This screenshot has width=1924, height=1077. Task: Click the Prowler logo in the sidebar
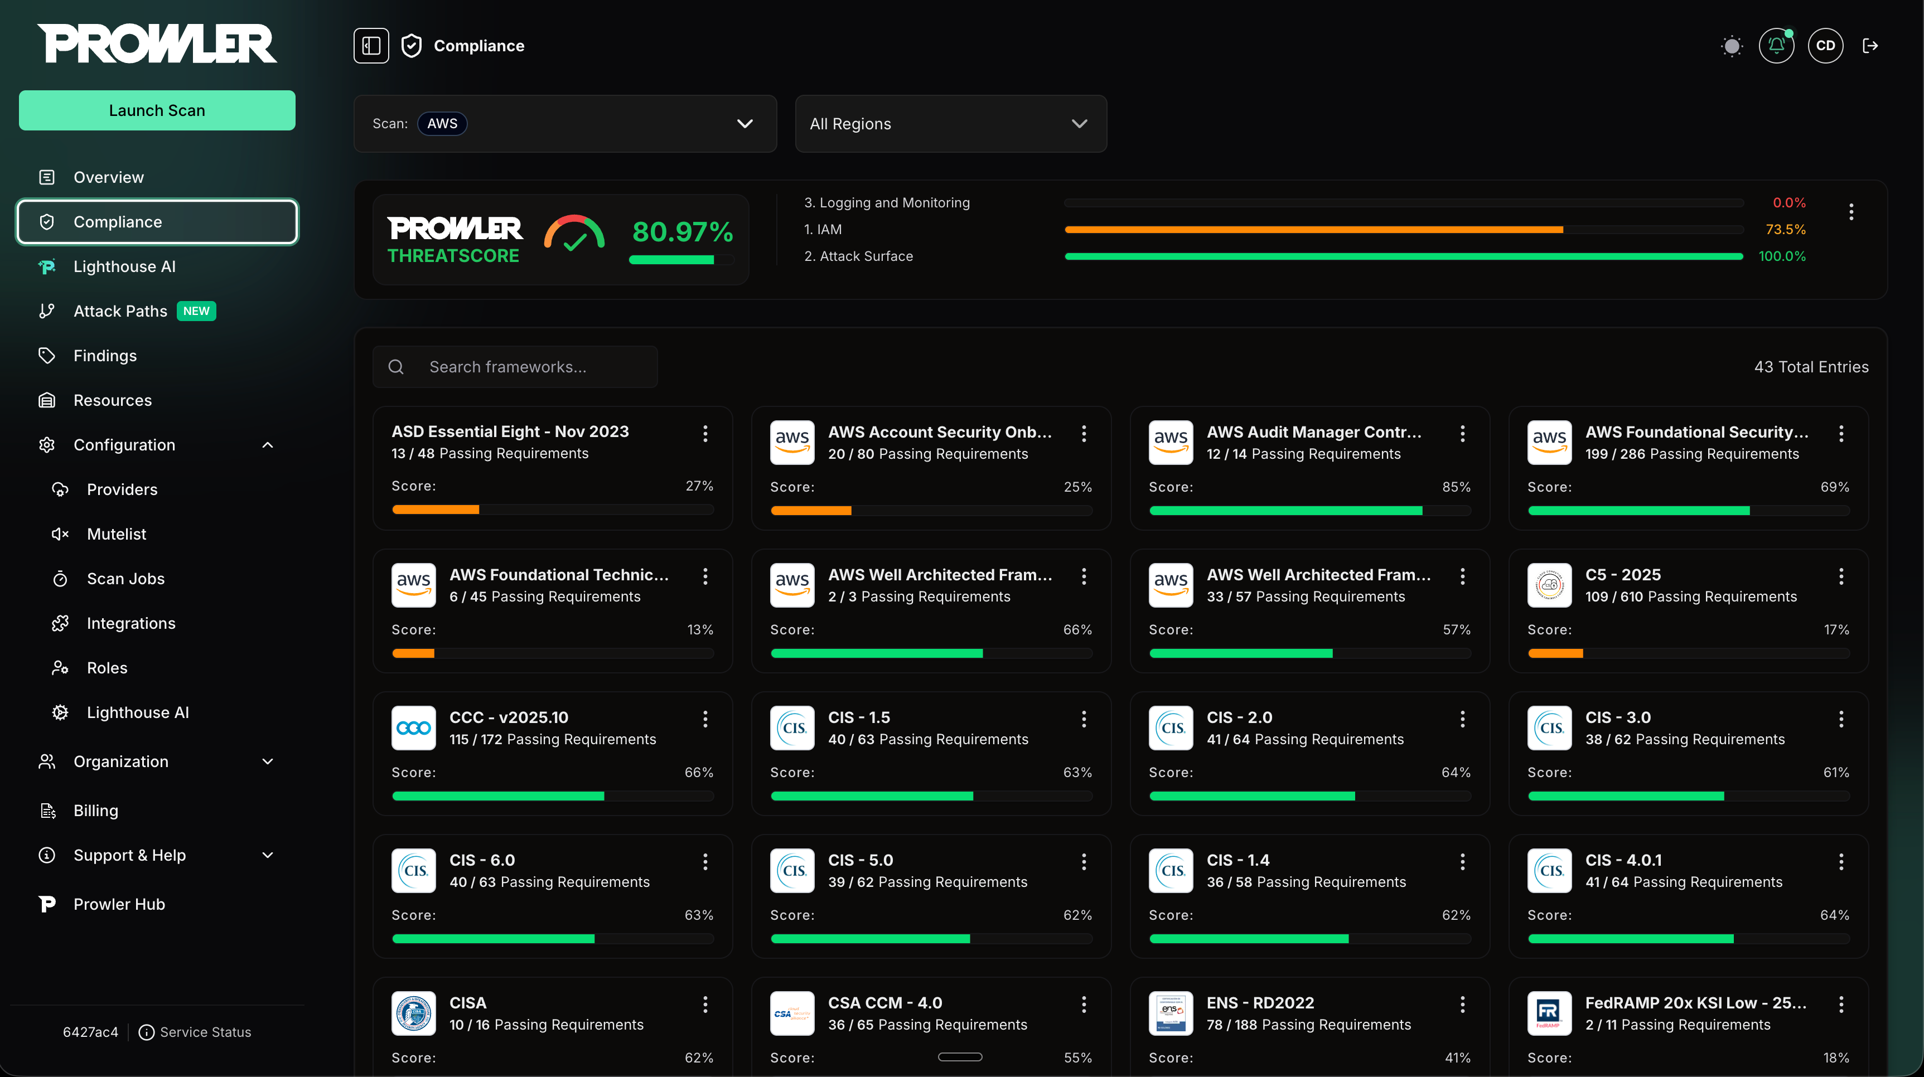(157, 44)
